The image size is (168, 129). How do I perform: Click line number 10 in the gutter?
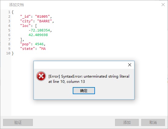point(8,53)
